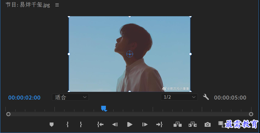Click the right-middle transform handle
Viewport: 260px width, 133px height.
point(190,54)
